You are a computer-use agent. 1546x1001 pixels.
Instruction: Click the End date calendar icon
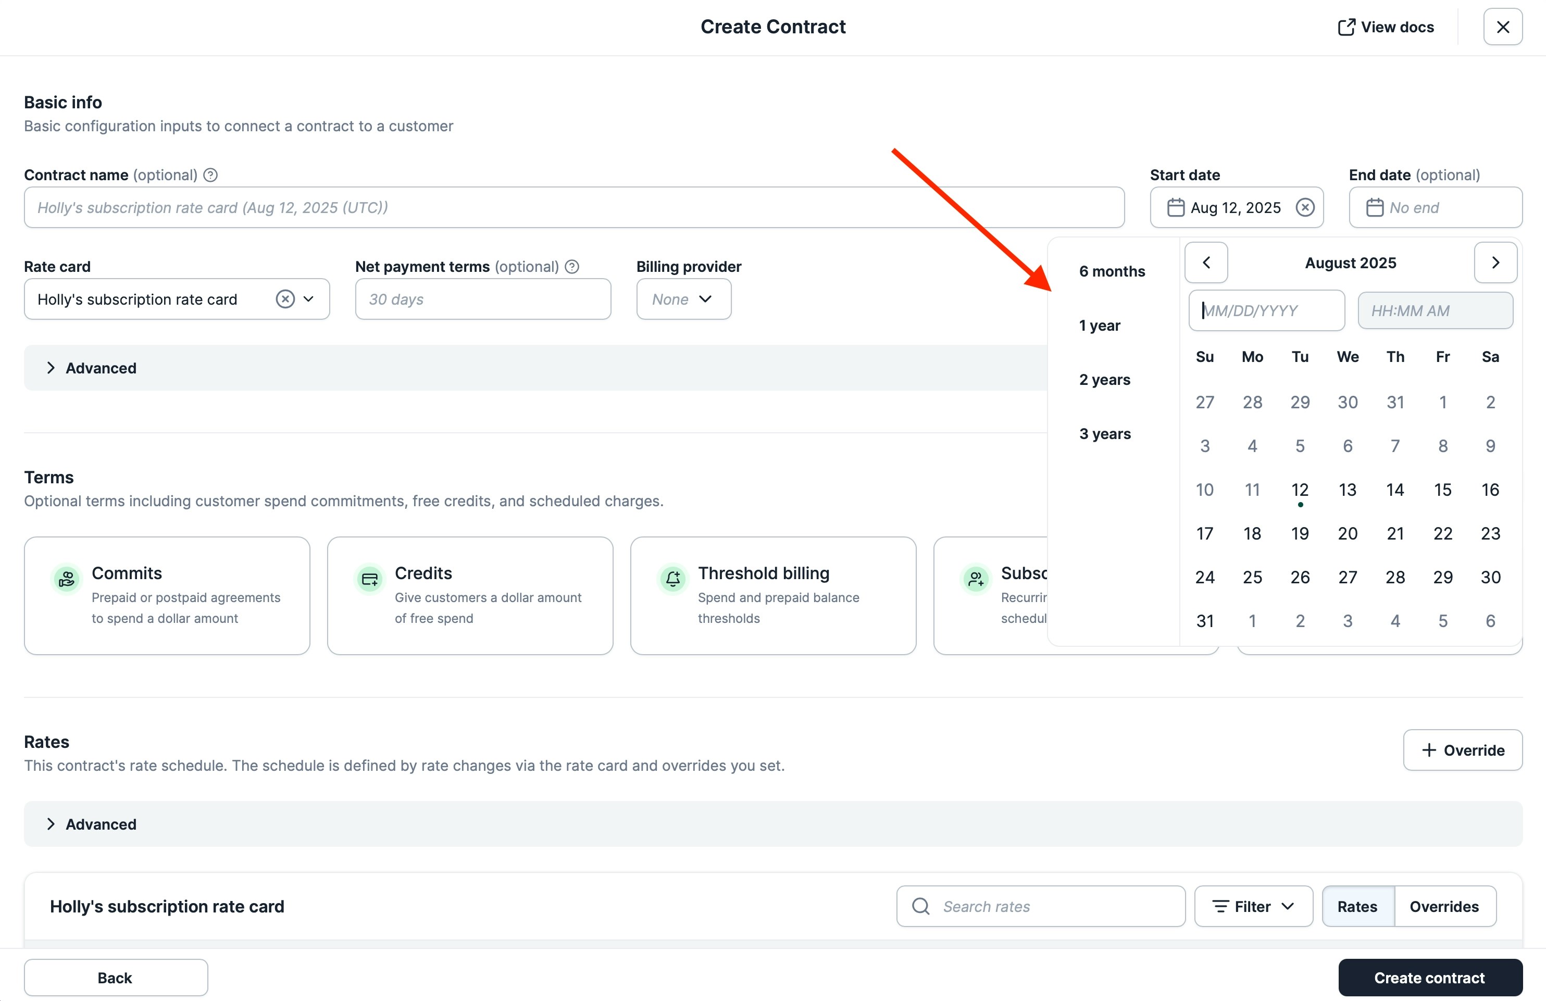pyautogui.click(x=1375, y=207)
